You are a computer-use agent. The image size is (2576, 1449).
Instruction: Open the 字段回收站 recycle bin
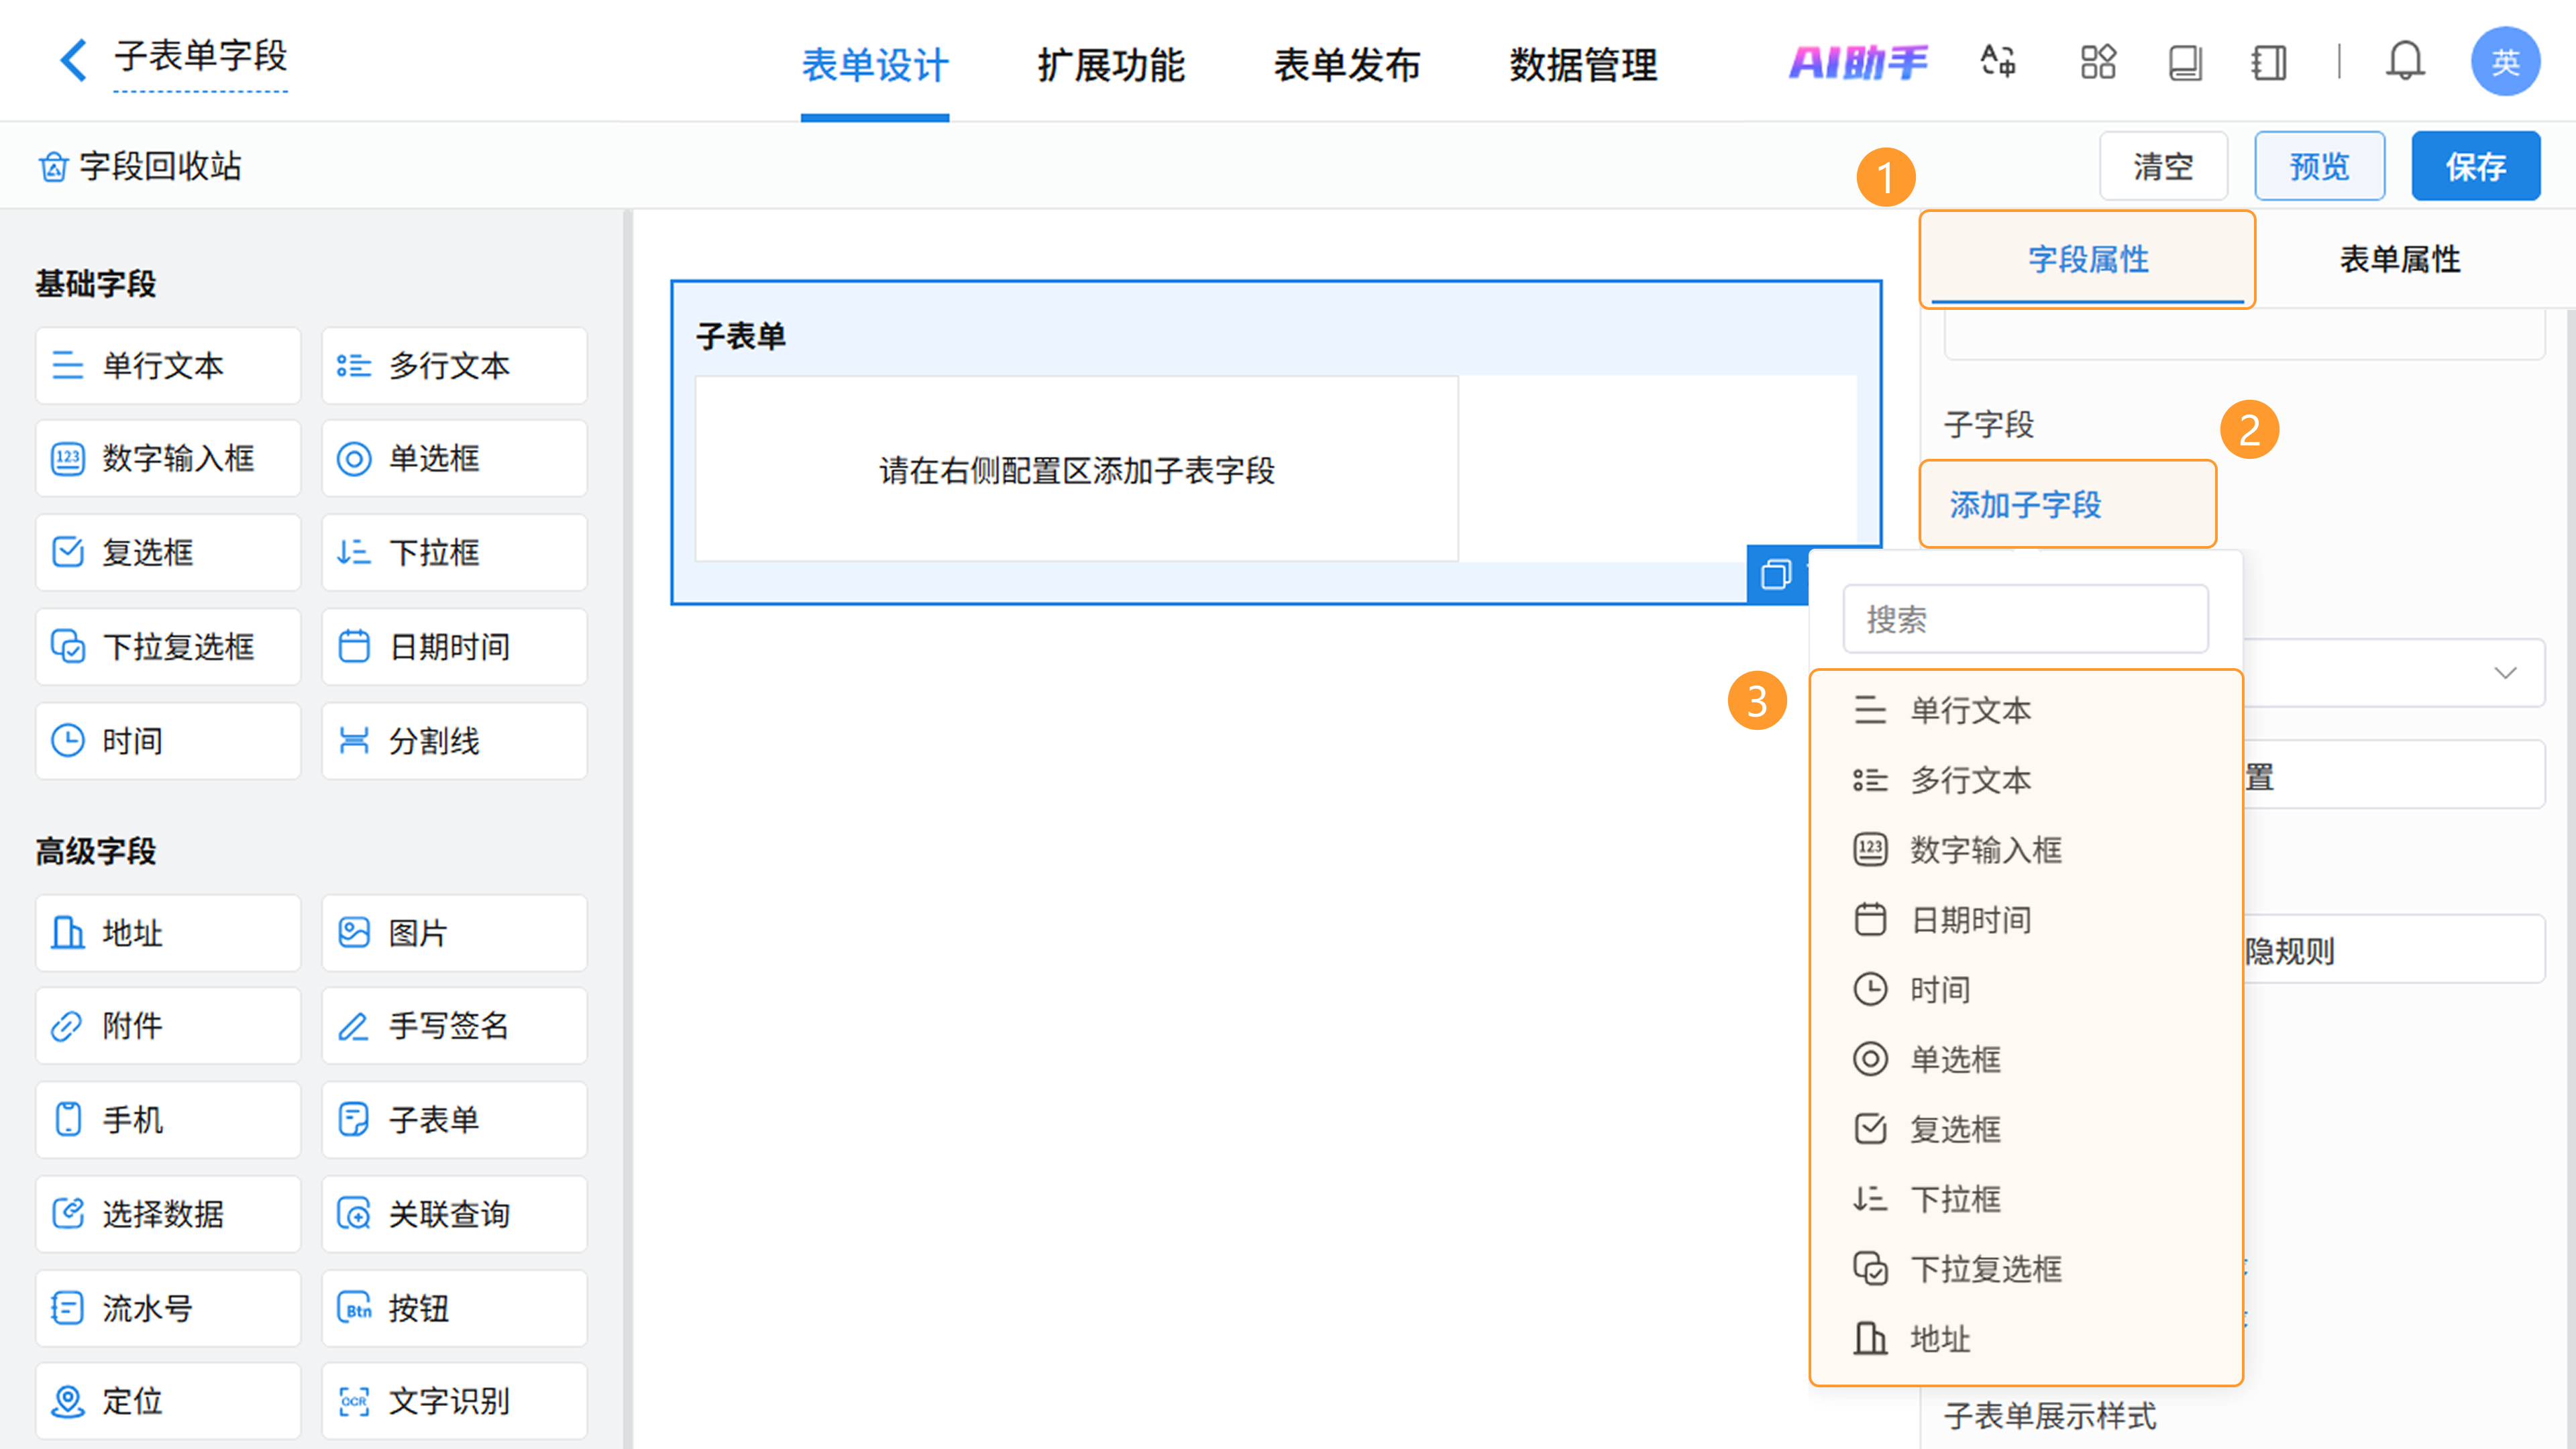pyautogui.click(x=140, y=166)
